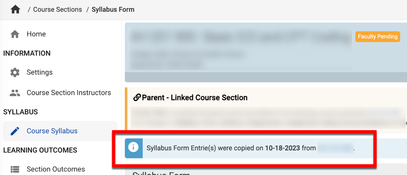Open the Home sidebar label

(x=36, y=34)
